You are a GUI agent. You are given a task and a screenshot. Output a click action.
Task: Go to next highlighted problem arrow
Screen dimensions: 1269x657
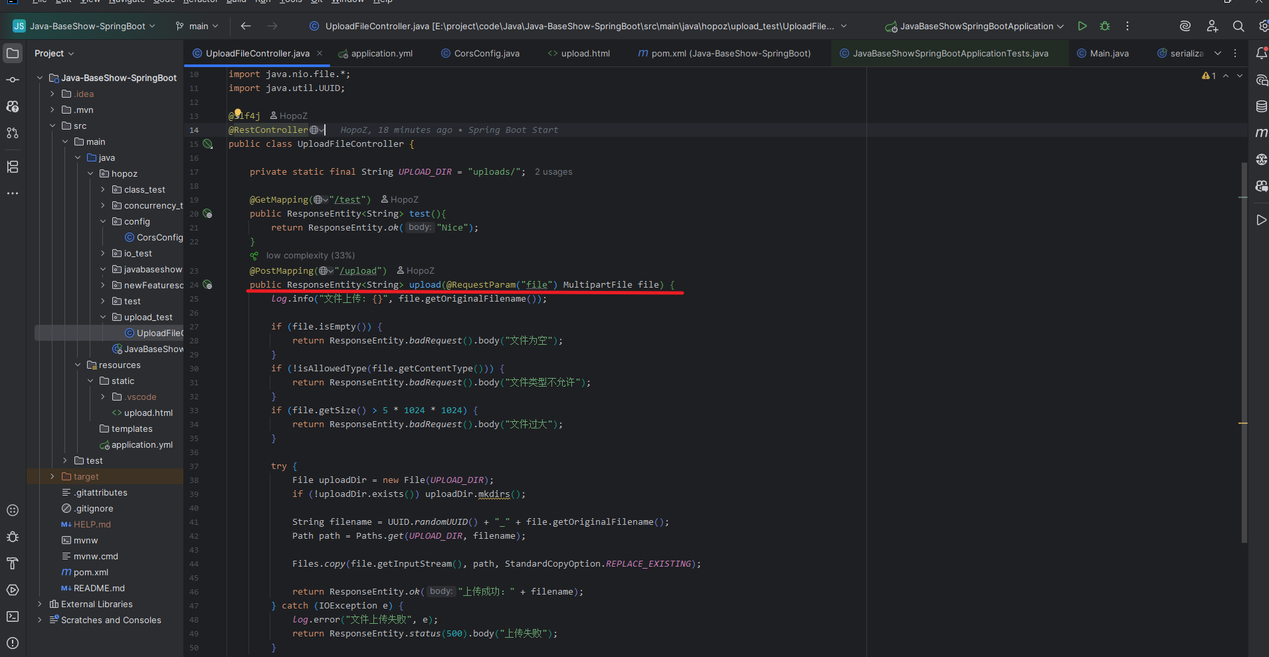(x=1240, y=76)
